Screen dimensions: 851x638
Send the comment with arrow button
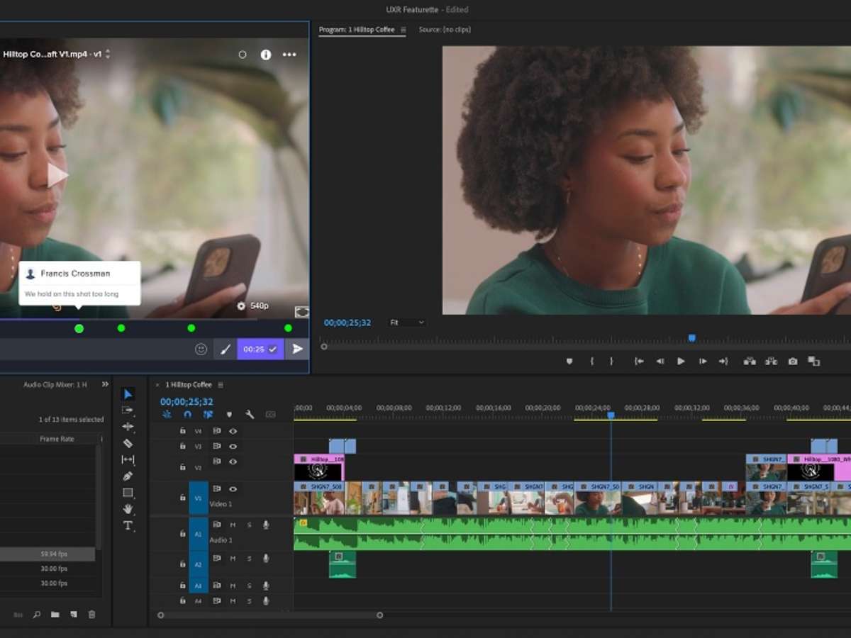(x=297, y=349)
